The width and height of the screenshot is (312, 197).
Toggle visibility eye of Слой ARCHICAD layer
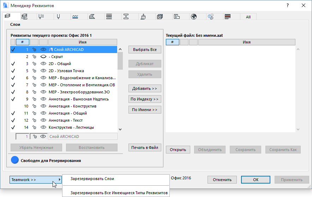coord(43,50)
